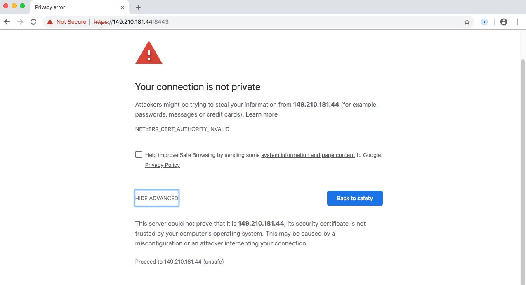Open the user profile icon

tap(503, 22)
